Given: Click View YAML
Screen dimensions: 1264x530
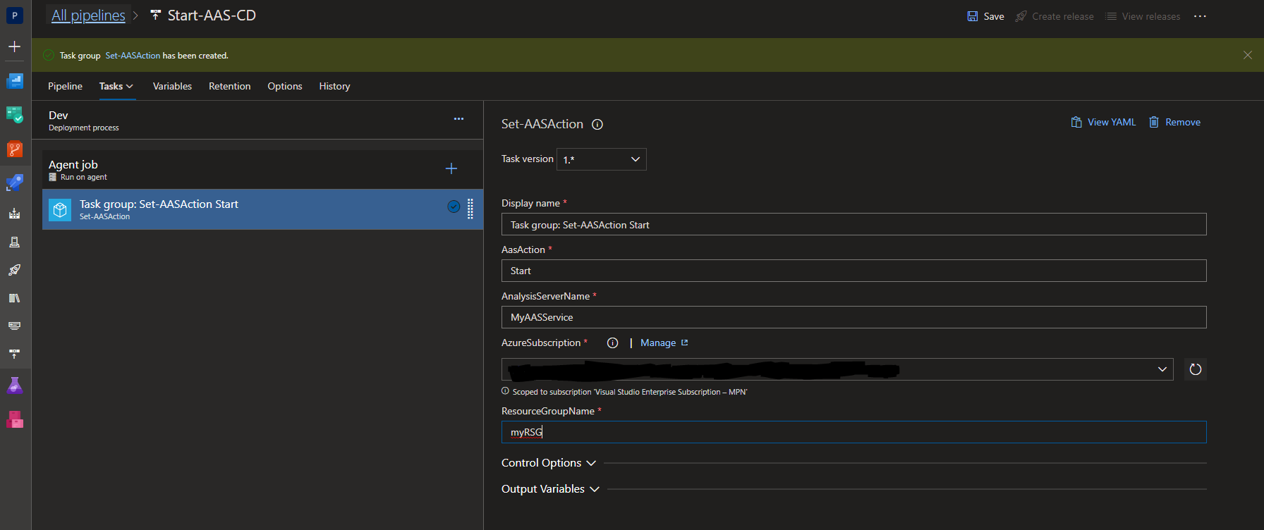Looking at the screenshot, I should (1104, 122).
